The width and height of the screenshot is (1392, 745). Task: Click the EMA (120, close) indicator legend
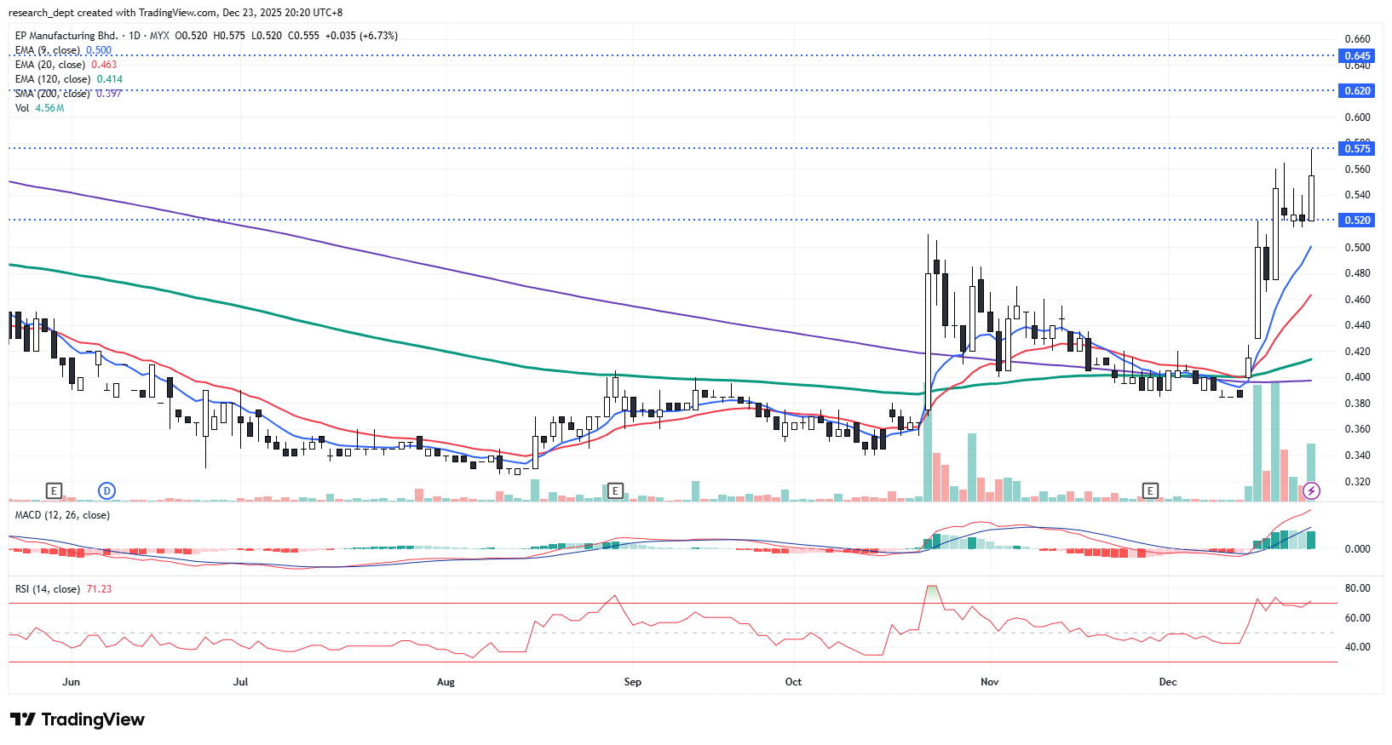[x=53, y=79]
